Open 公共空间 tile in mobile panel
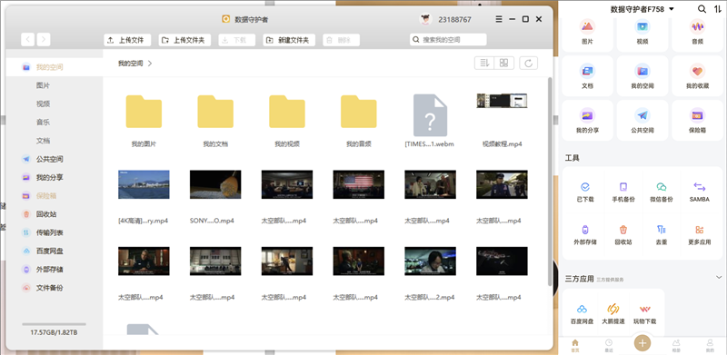 pyautogui.click(x=642, y=121)
